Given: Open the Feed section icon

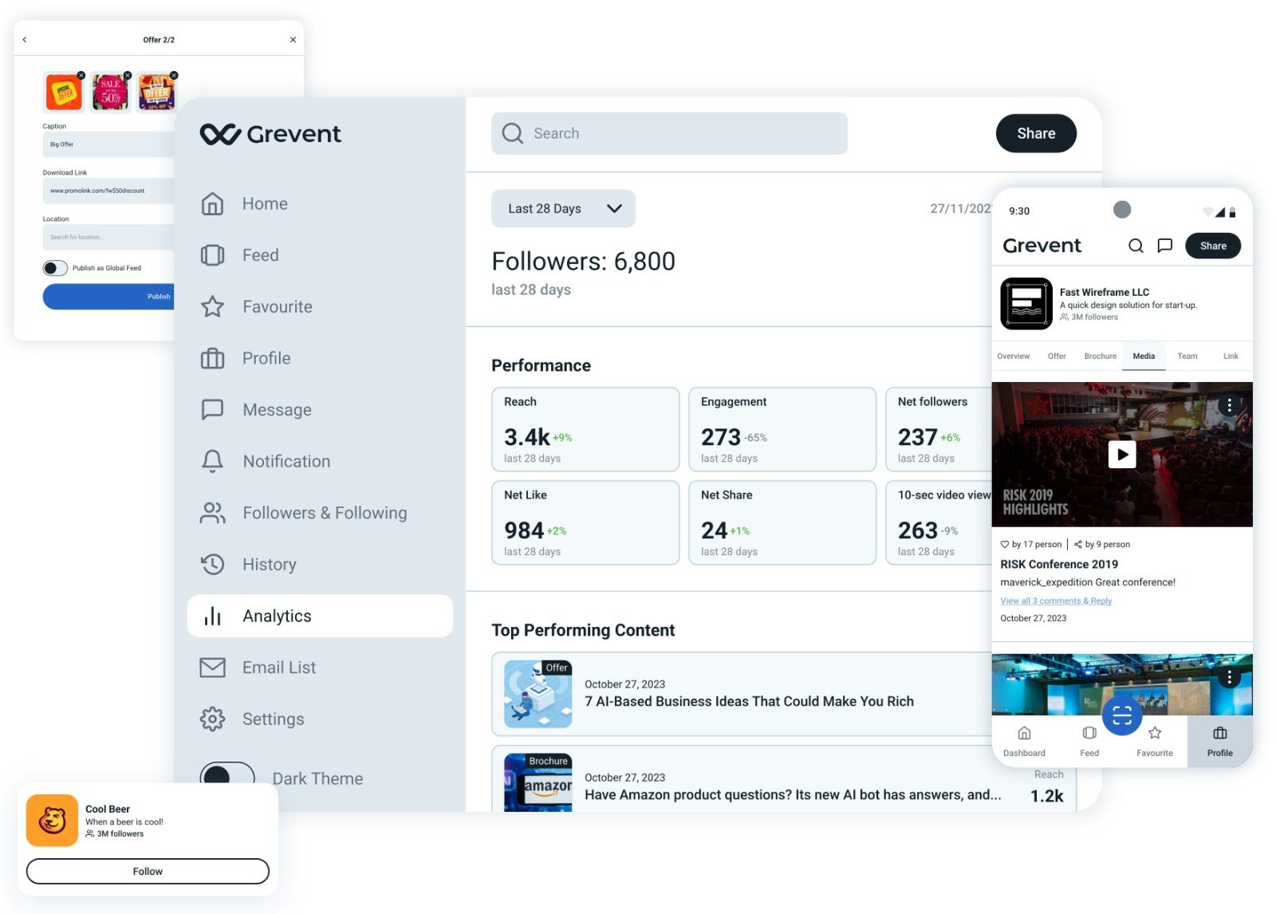Looking at the screenshot, I should pyautogui.click(x=212, y=255).
